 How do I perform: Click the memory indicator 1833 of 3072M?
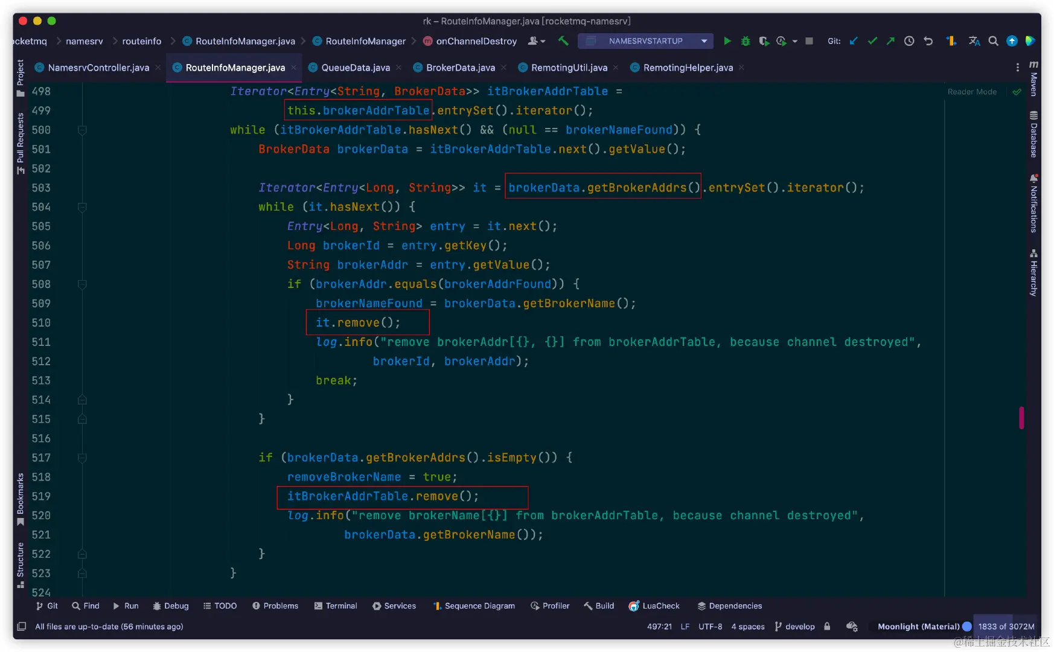coord(1006,627)
